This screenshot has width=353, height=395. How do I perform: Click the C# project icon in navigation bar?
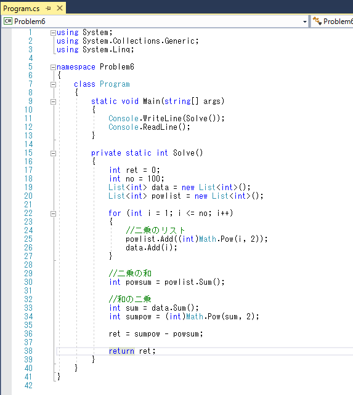pos(8,21)
